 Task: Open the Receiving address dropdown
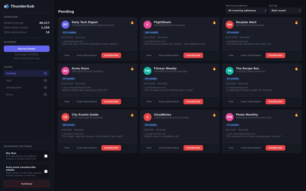(x=246, y=10)
